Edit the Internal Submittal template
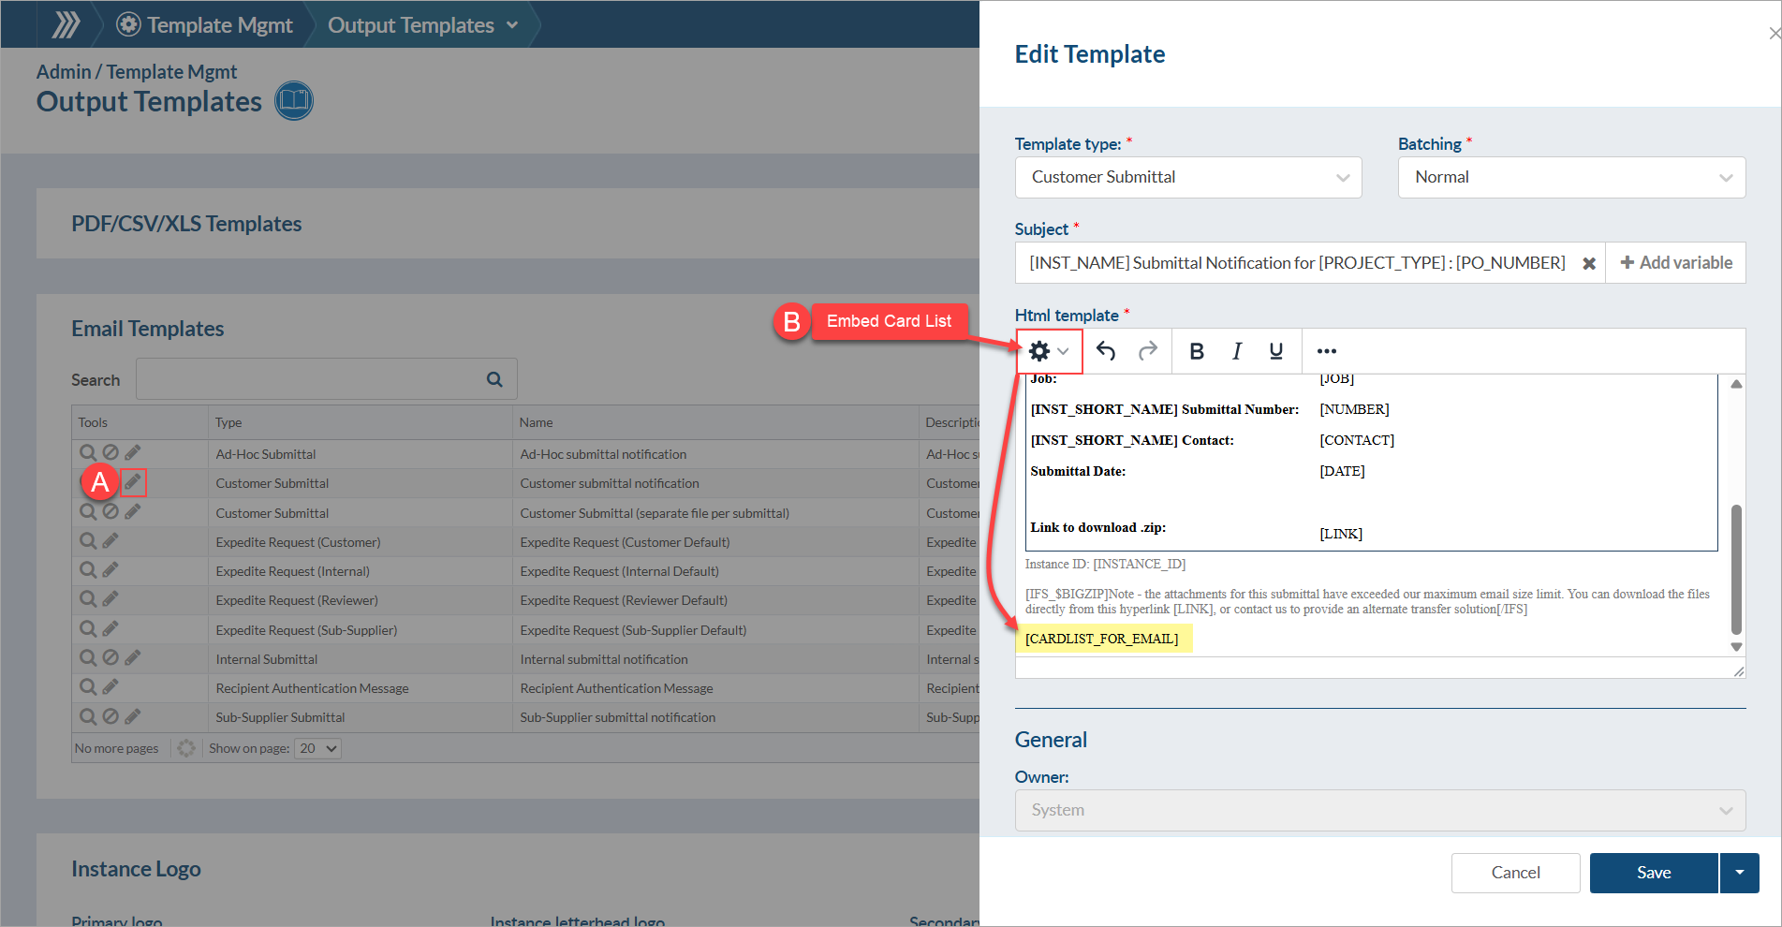The height and width of the screenshot is (927, 1782). tap(133, 658)
